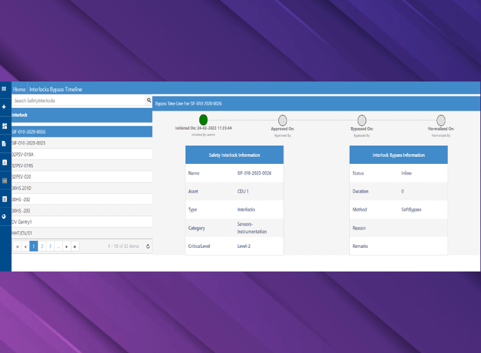
Task: Jump to the last page of interlocks
Action: point(75,246)
